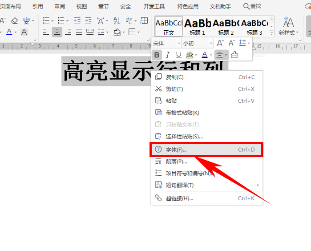This screenshot has height=251, width=311.
Task: Click the phonetic guide wén icon
Action: click(26, 20)
